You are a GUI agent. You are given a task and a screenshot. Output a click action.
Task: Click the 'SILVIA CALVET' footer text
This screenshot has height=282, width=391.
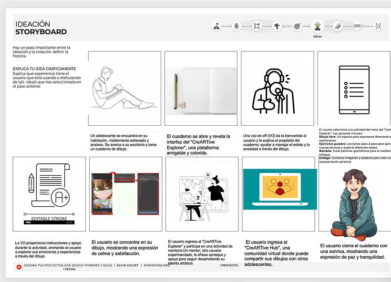click(x=127, y=265)
